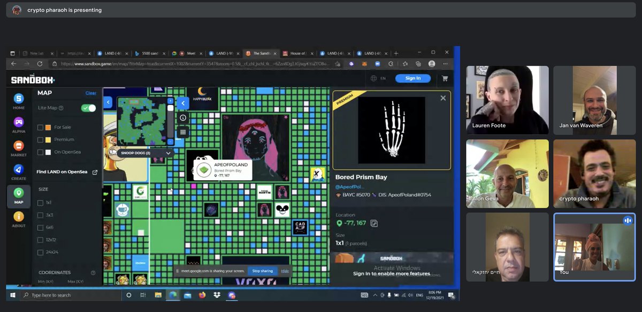642x312 pixels.
Task: Open the shopping cart
Action: coord(445,78)
